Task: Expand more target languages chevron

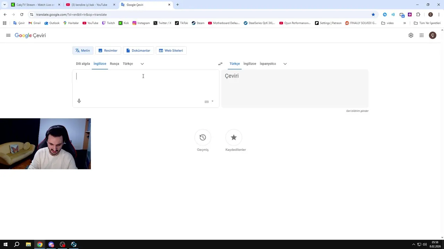Action: point(285,64)
